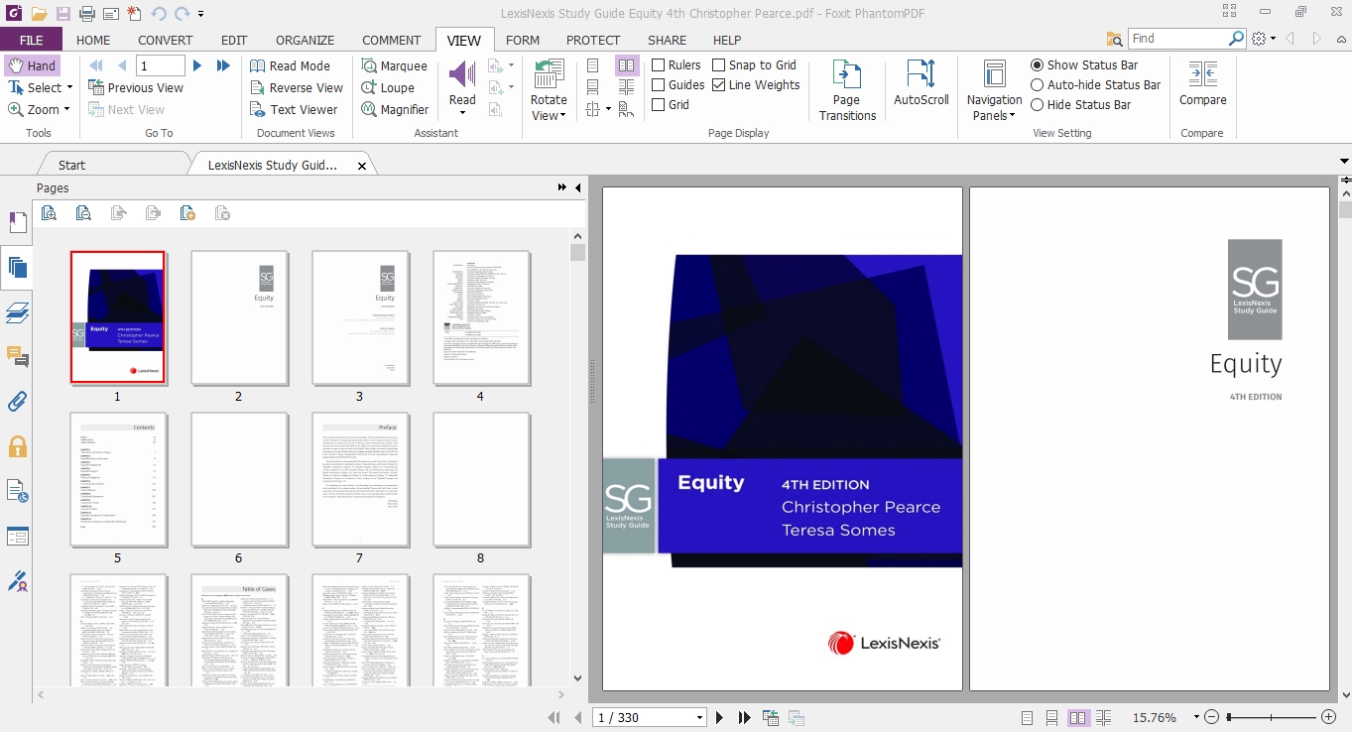Click the next page arrow in status bar
This screenshot has height=732, width=1352.
[720, 718]
